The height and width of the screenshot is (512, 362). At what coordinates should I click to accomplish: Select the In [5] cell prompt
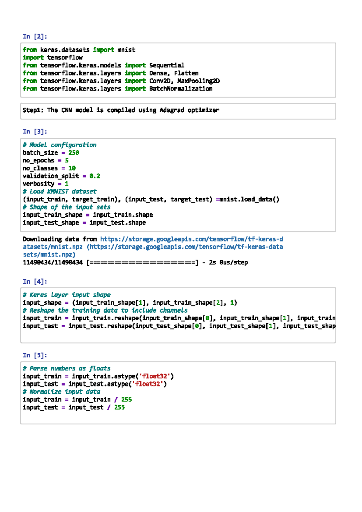[35, 355]
